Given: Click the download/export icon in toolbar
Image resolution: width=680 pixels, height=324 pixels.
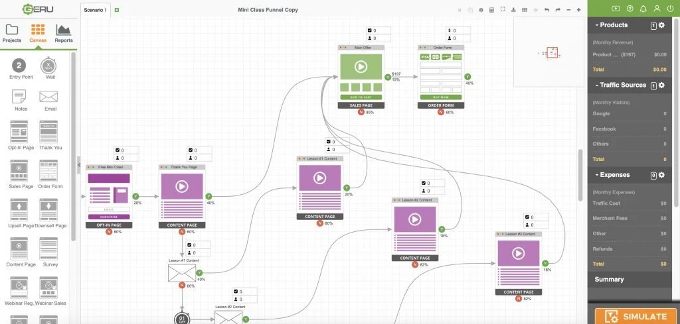Looking at the screenshot, I should click(x=513, y=10).
